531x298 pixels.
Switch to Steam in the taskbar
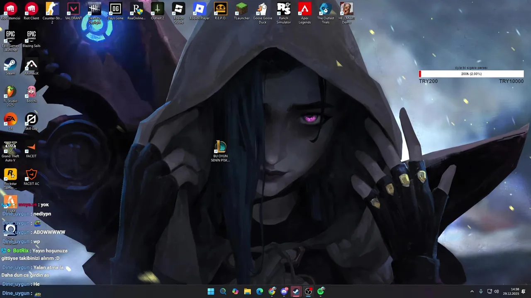click(x=296, y=291)
